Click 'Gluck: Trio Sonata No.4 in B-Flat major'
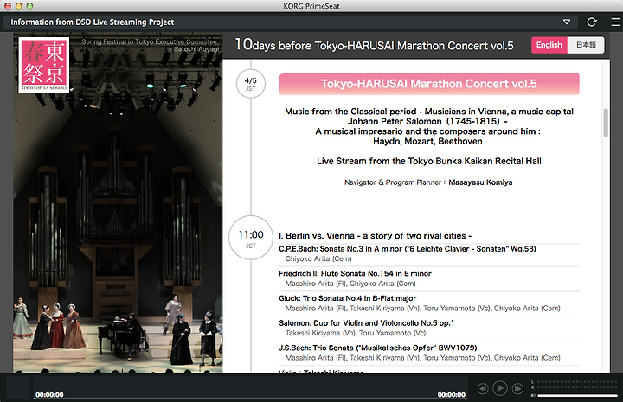Image resolution: width=623 pixels, height=402 pixels. (347, 298)
